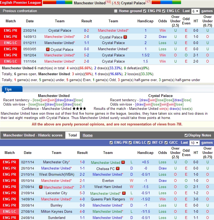Click red card icon beside Crystal Palace 14/09/13
The image size is (214, 220).
point(125,37)
